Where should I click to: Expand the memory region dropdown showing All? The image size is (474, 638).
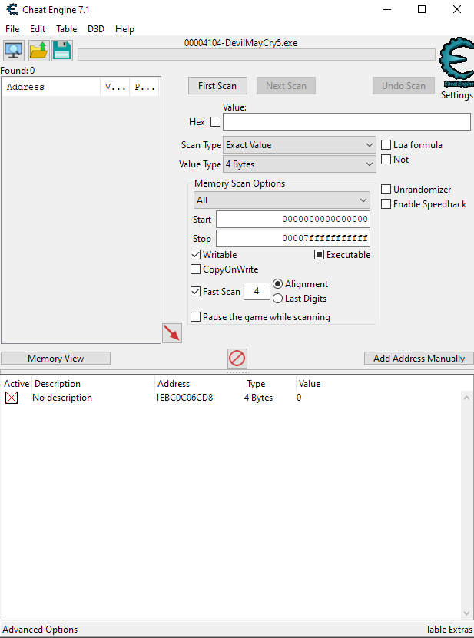281,200
